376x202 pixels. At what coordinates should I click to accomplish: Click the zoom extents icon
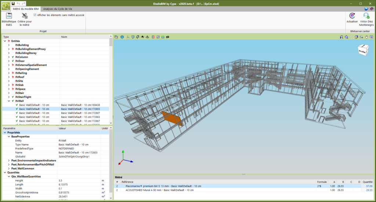[347, 37]
